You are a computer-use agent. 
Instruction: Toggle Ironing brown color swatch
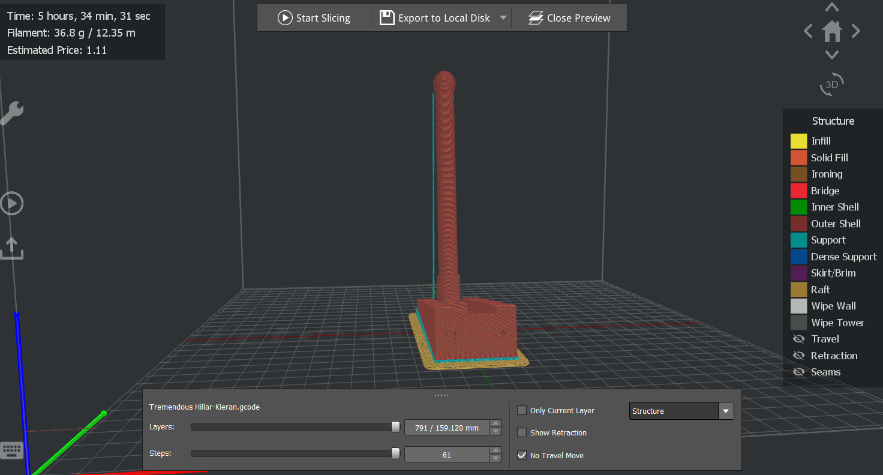click(798, 174)
